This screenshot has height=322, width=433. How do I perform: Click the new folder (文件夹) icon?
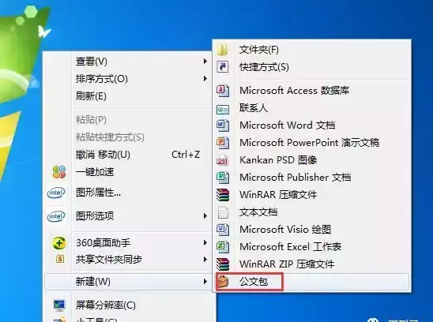click(x=223, y=50)
